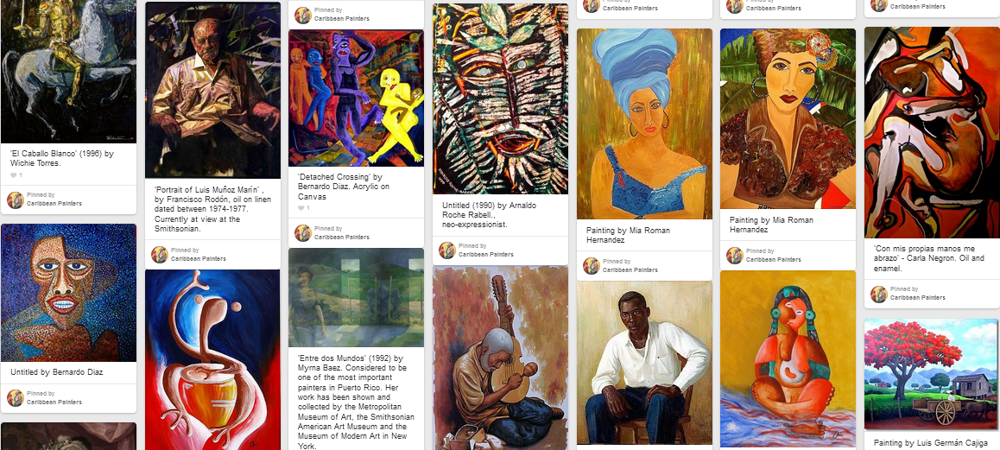Open the 'Detached Crossing' colorful figures painting

coord(356,98)
